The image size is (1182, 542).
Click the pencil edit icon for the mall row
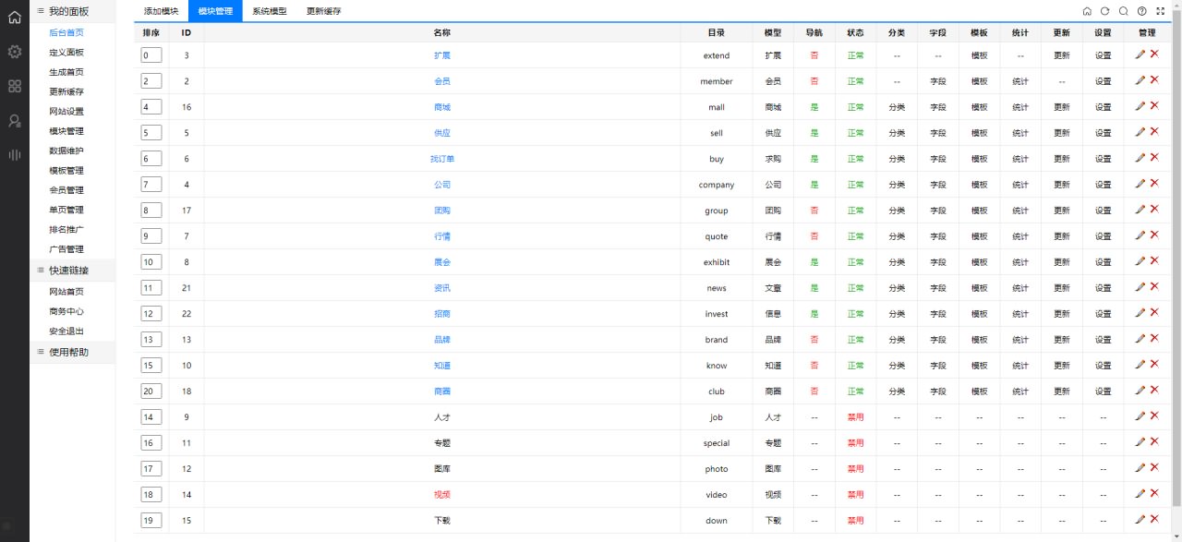1140,106
